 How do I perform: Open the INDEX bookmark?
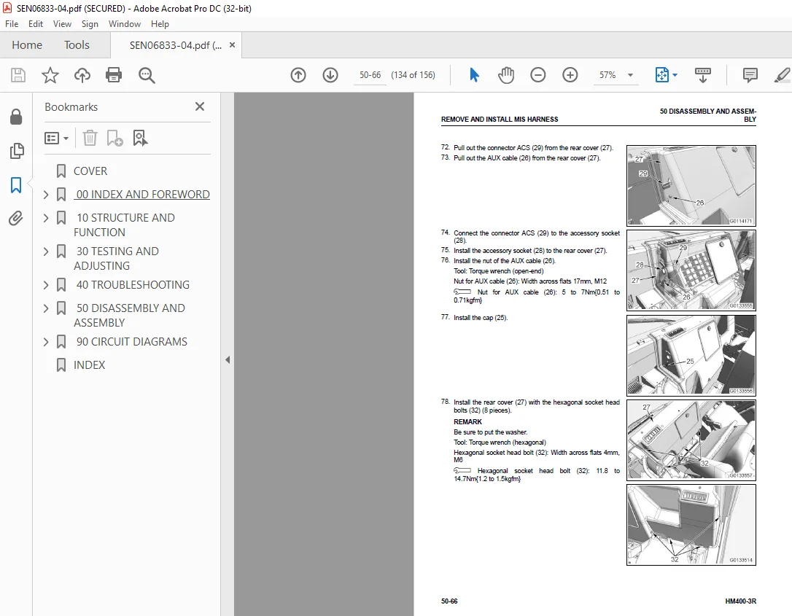[x=90, y=365]
